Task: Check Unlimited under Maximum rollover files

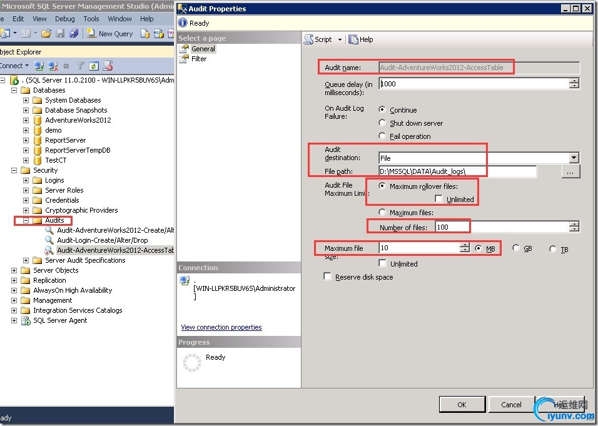Action: tap(439, 199)
